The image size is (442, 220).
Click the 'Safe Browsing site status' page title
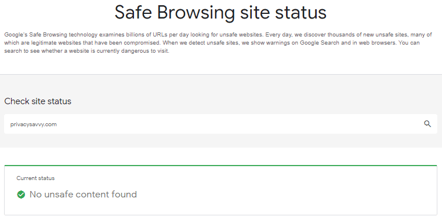point(220,12)
